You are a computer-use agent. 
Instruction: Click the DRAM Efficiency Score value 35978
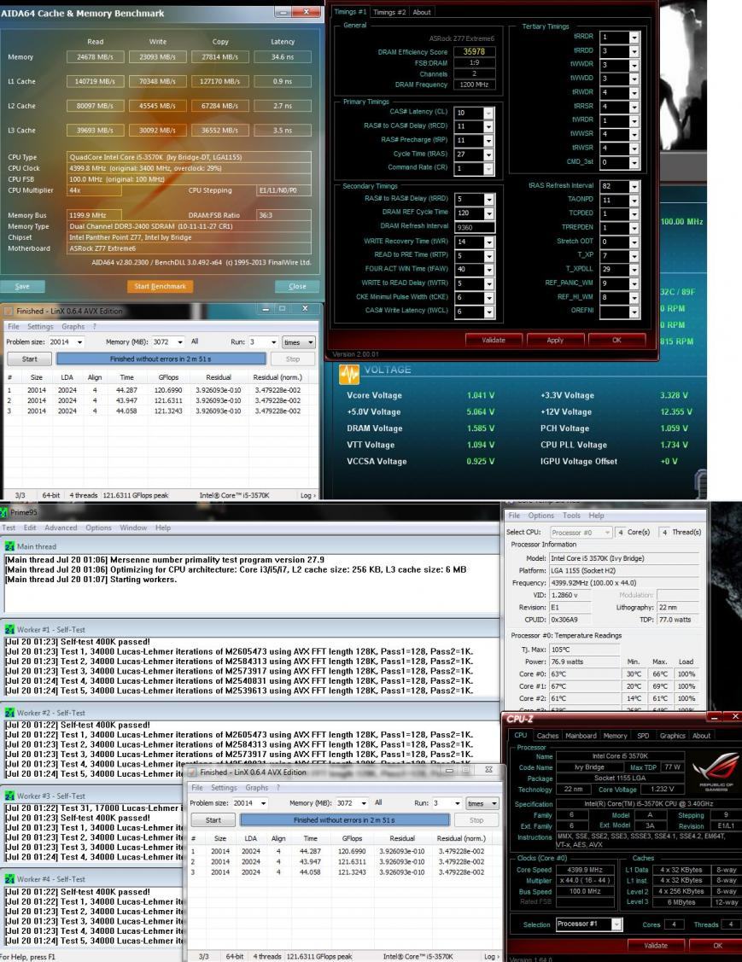(475, 51)
